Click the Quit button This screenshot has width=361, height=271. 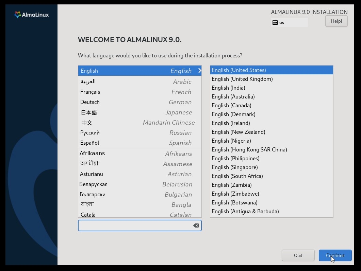(298, 255)
